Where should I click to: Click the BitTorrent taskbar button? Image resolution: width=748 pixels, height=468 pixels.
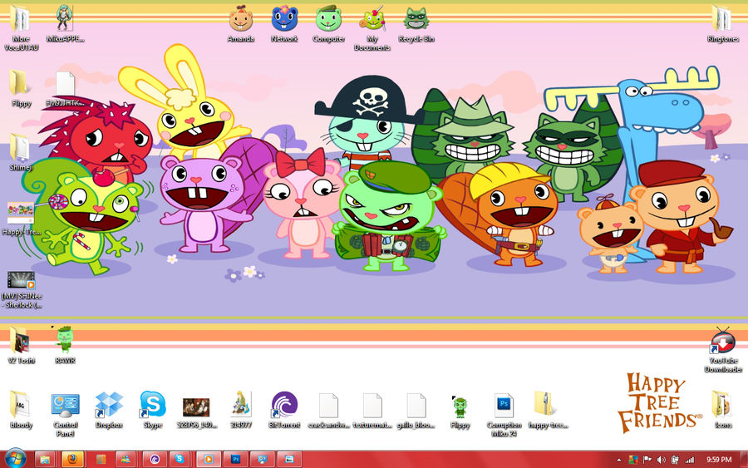pos(155,459)
